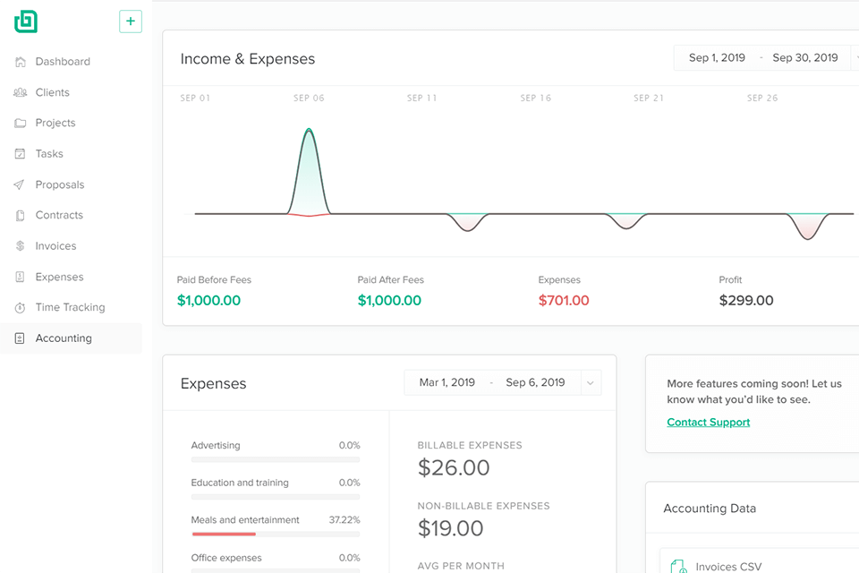The height and width of the screenshot is (573, 859).
Task: Click the Accounting calculator icon
Action: coord(21,338)
